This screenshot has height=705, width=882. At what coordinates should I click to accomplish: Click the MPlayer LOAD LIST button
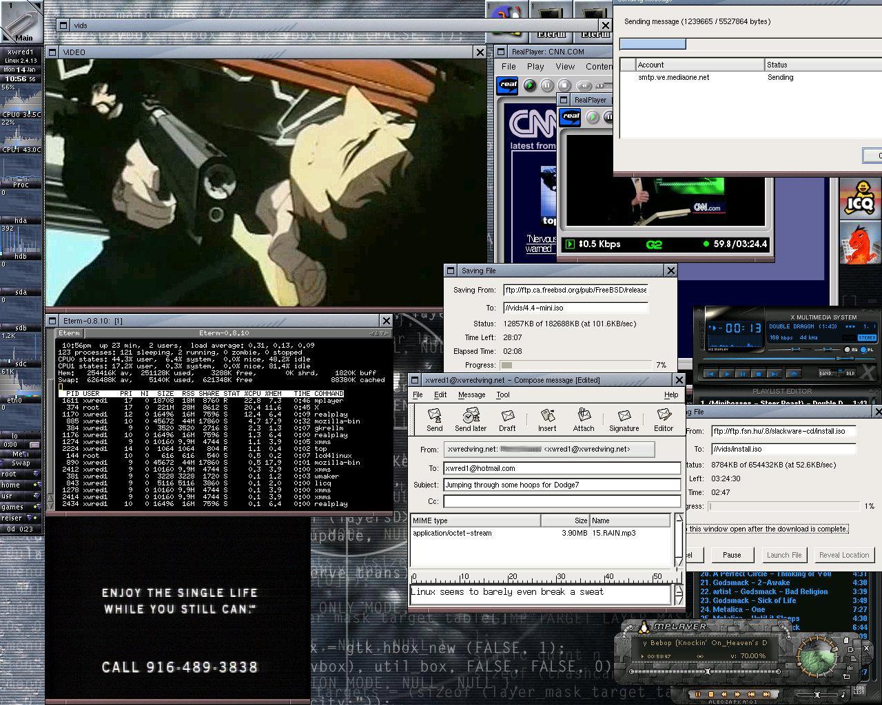coord(859,690)
